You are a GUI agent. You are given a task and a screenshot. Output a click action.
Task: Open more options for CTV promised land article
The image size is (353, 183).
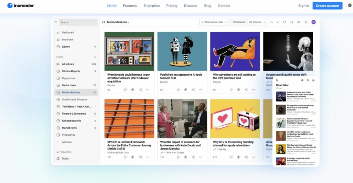pyautogui.click(x=253, y=90)
